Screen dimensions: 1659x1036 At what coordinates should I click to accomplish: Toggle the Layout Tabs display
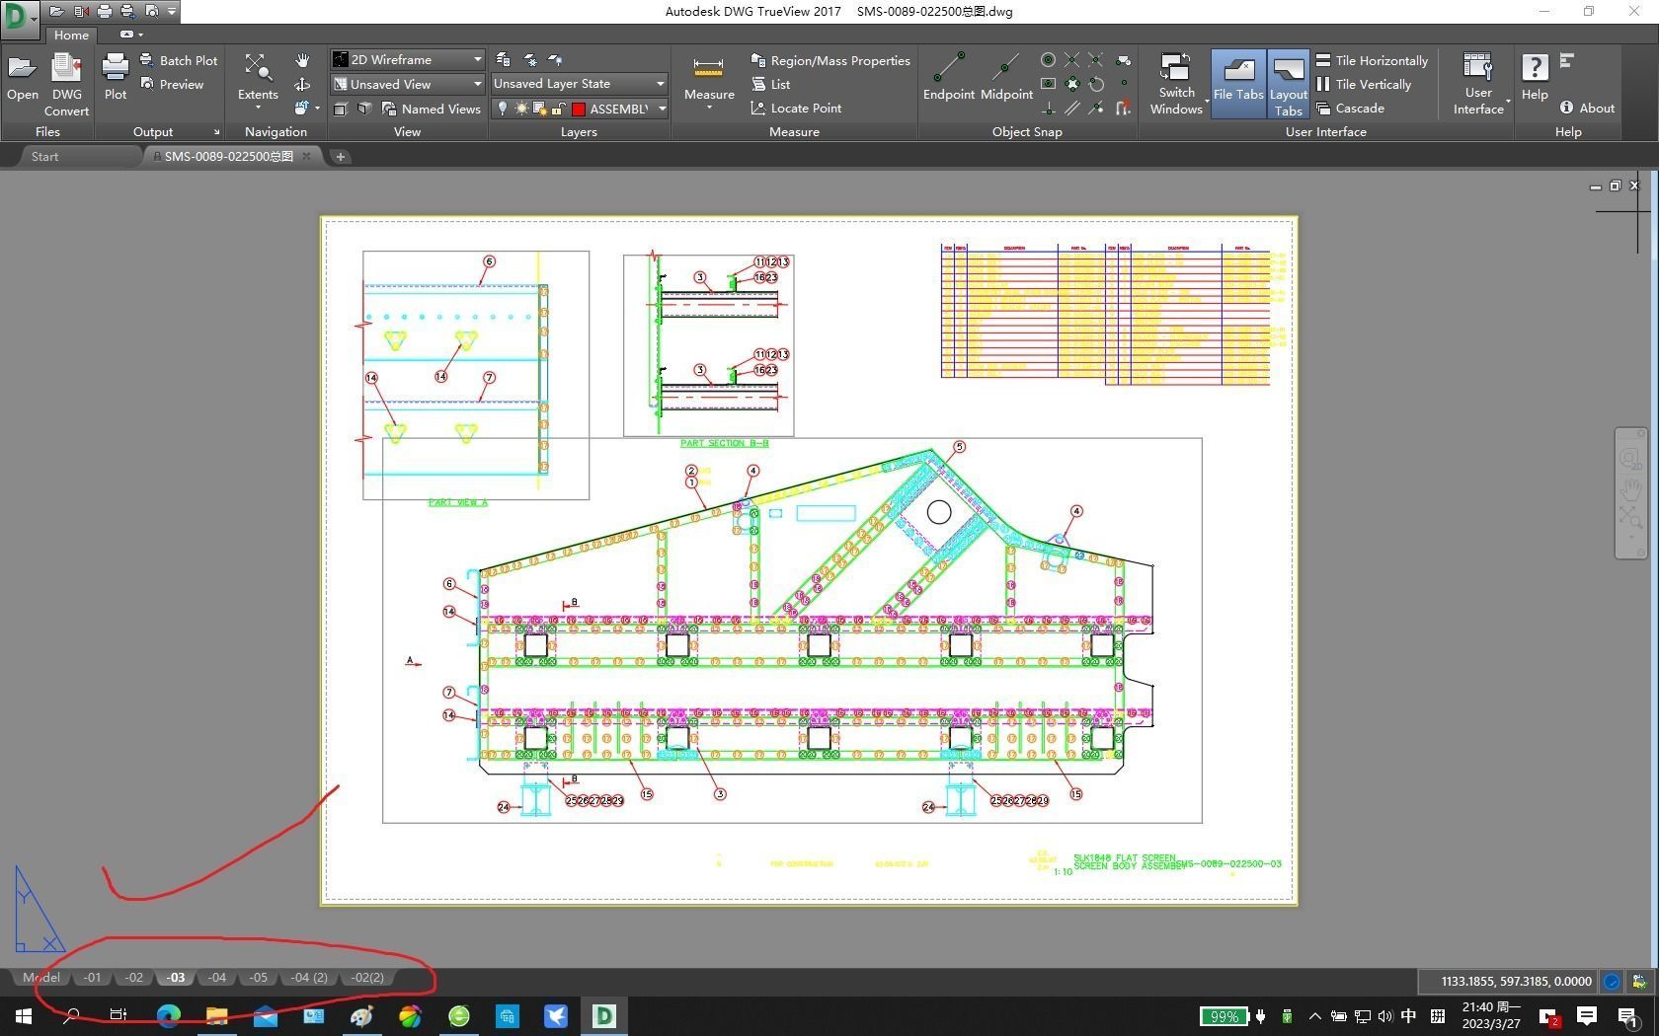pos(1288,83)
